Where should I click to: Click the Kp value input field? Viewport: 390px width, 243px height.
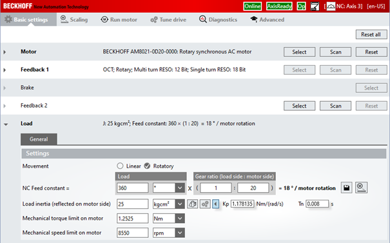click(242, 204)
